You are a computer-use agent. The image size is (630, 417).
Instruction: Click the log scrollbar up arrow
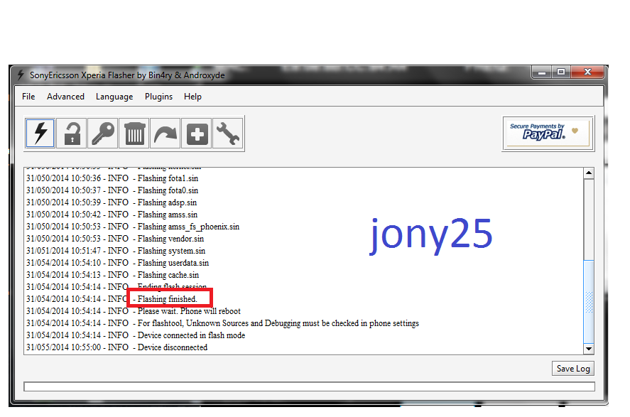(x=588, y=173)
